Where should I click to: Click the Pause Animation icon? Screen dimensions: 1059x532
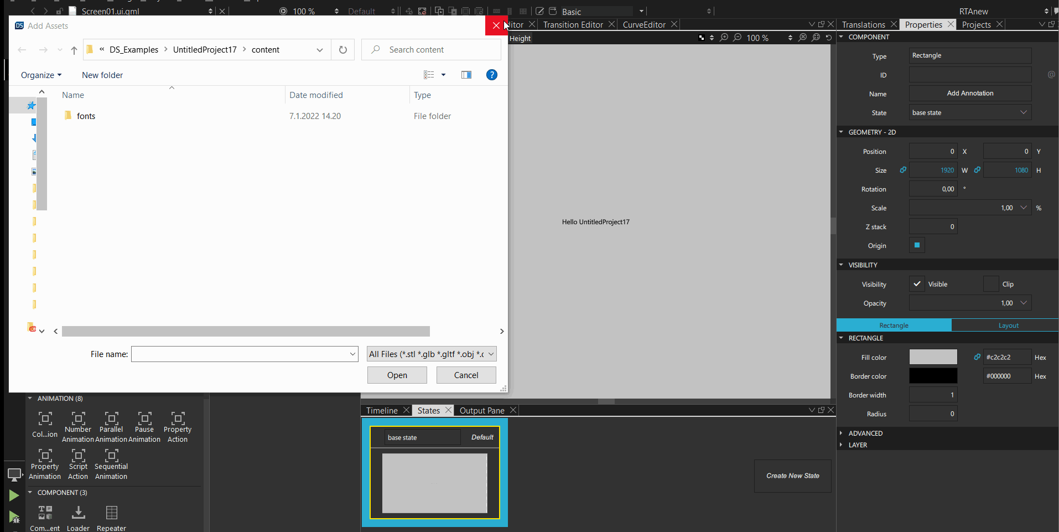point(144,419)
